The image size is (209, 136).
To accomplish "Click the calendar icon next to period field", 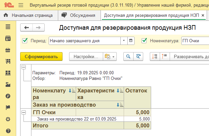I will pos(131,41).
